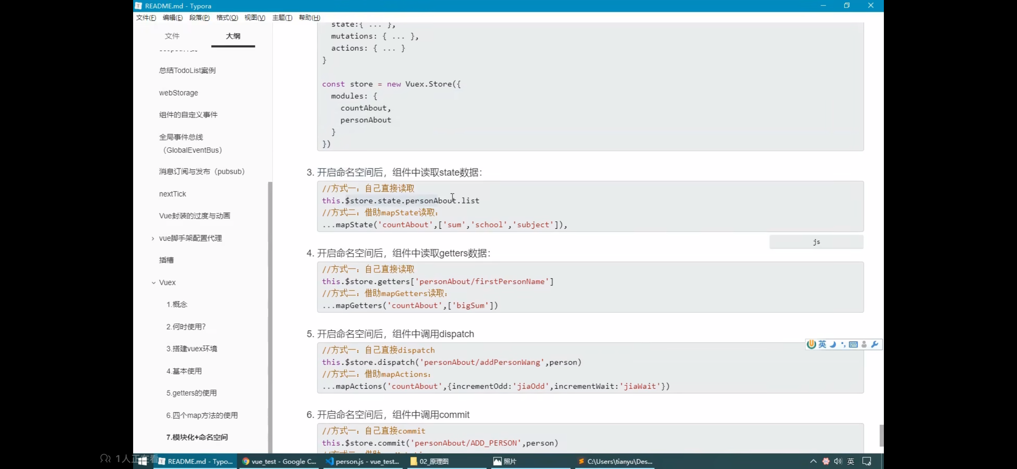Jump to 6.四个map方法的使用 outline heading

pyautogui.click(x=202, y=415)
